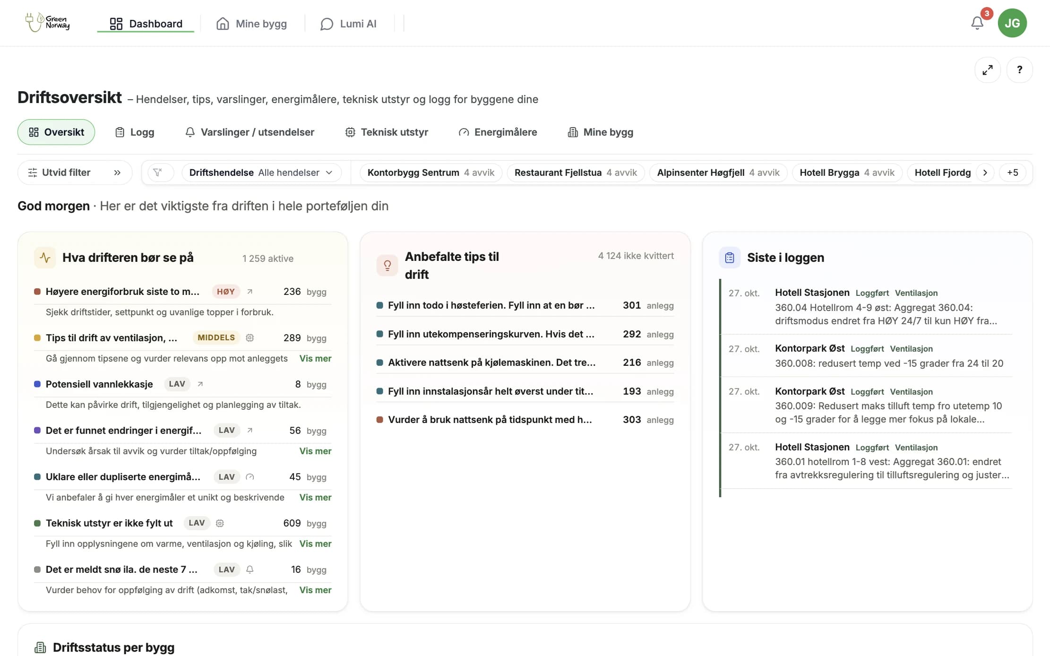Click Vis mer under Tips til drift av ventilasjon

click(x=315, y=359)
